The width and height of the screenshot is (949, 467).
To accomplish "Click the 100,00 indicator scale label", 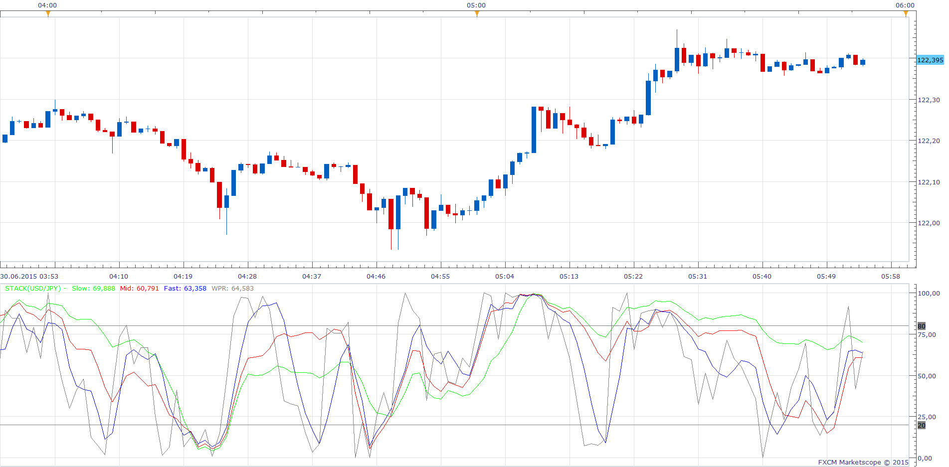I will (x=929, y=293).
